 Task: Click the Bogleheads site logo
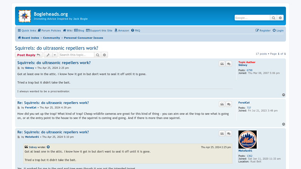click(x=24, y=16)
